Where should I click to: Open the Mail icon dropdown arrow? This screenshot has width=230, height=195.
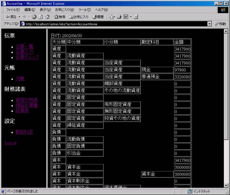click(x=114, y=17)
